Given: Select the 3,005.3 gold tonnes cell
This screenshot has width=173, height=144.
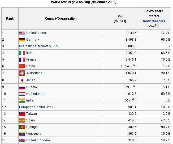Looking at the screenshot, I should click(x=120, y=46).
